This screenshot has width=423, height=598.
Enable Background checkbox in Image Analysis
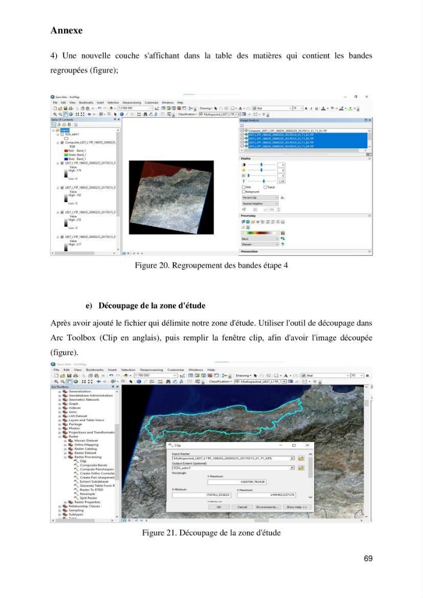click(x=244, y=192)
